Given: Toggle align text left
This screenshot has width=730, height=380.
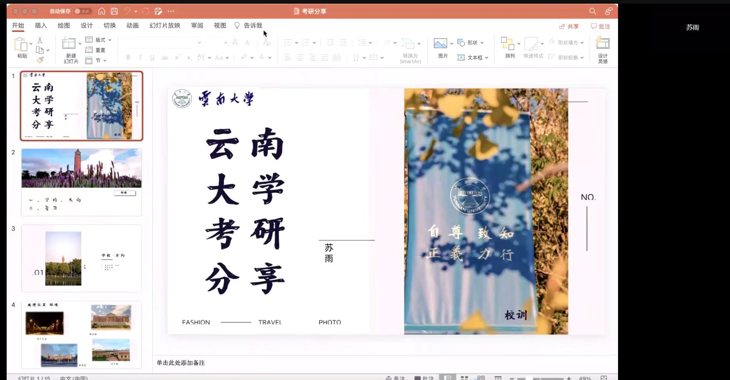Looking at the screenshot, I should click(x=288, y=58).
